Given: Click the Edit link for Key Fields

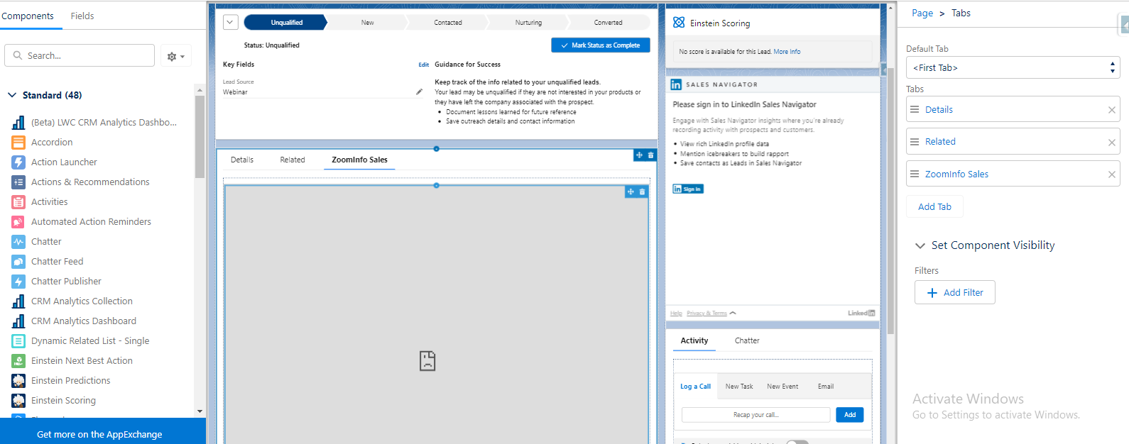Looking at the screenshot, I should click(x=424, y=65).
